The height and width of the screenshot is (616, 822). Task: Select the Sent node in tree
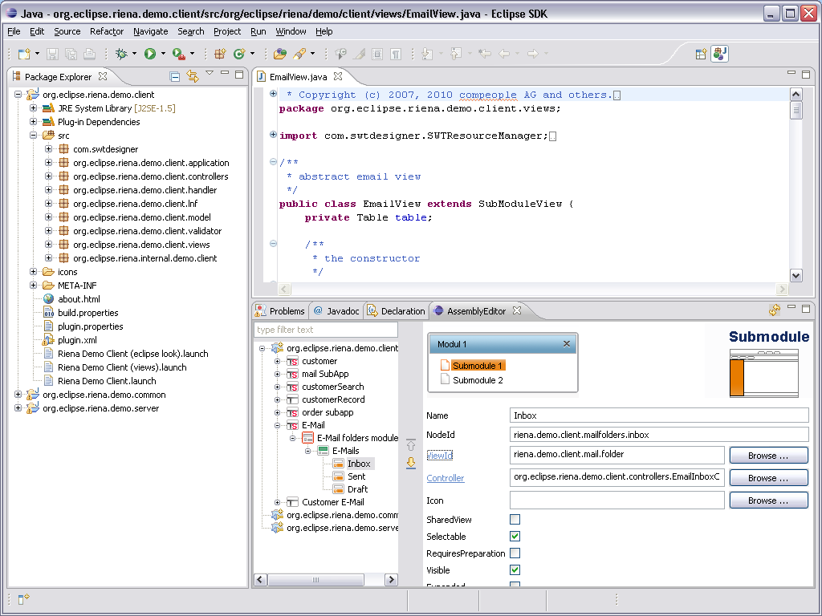tap(356, 476)
